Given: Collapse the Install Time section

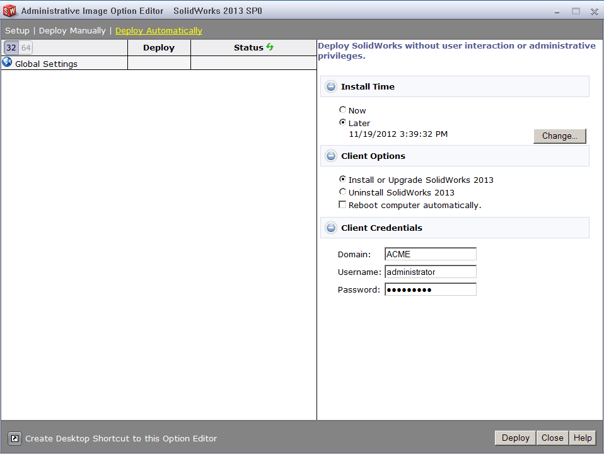Looking at the screenshot, I should click(331, 86).
